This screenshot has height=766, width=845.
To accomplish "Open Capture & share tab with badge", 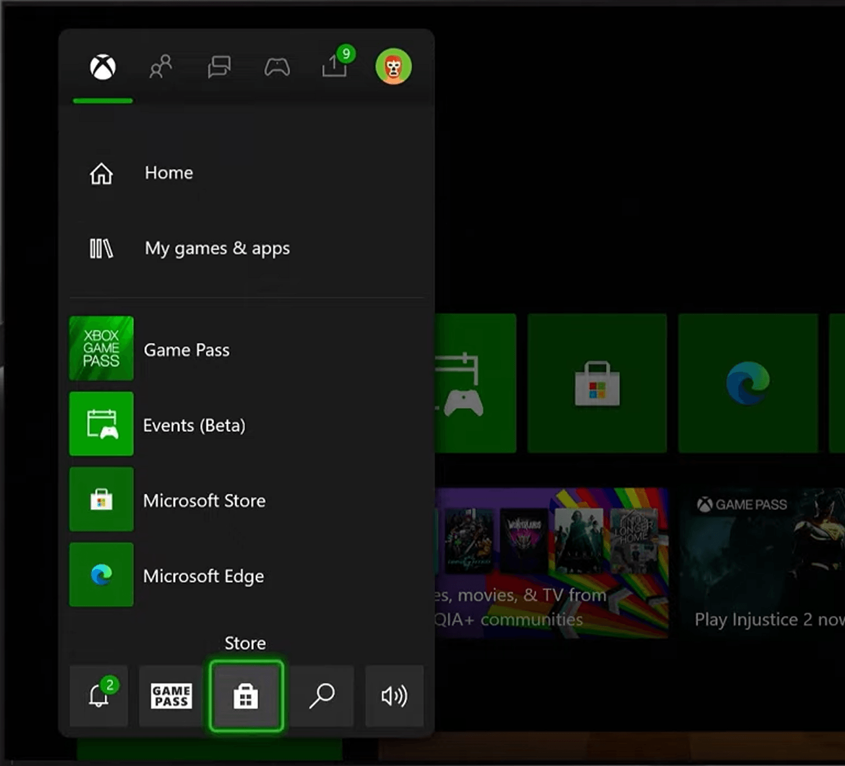I will point(335,67).
